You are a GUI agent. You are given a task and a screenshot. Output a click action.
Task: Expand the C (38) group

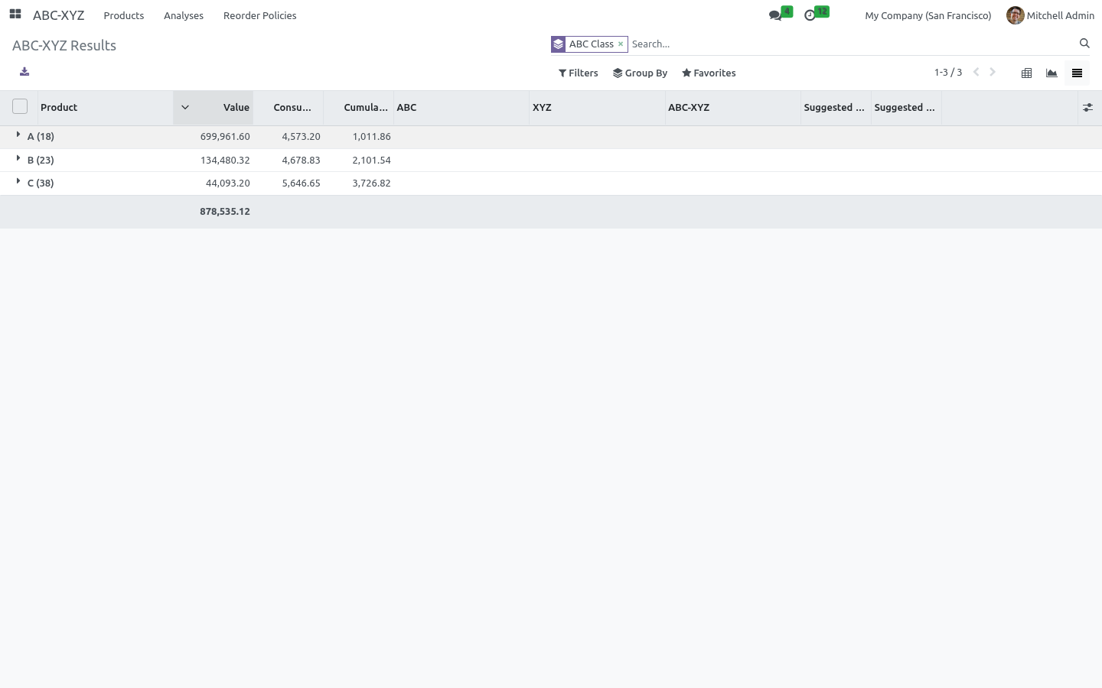point(18,182)
